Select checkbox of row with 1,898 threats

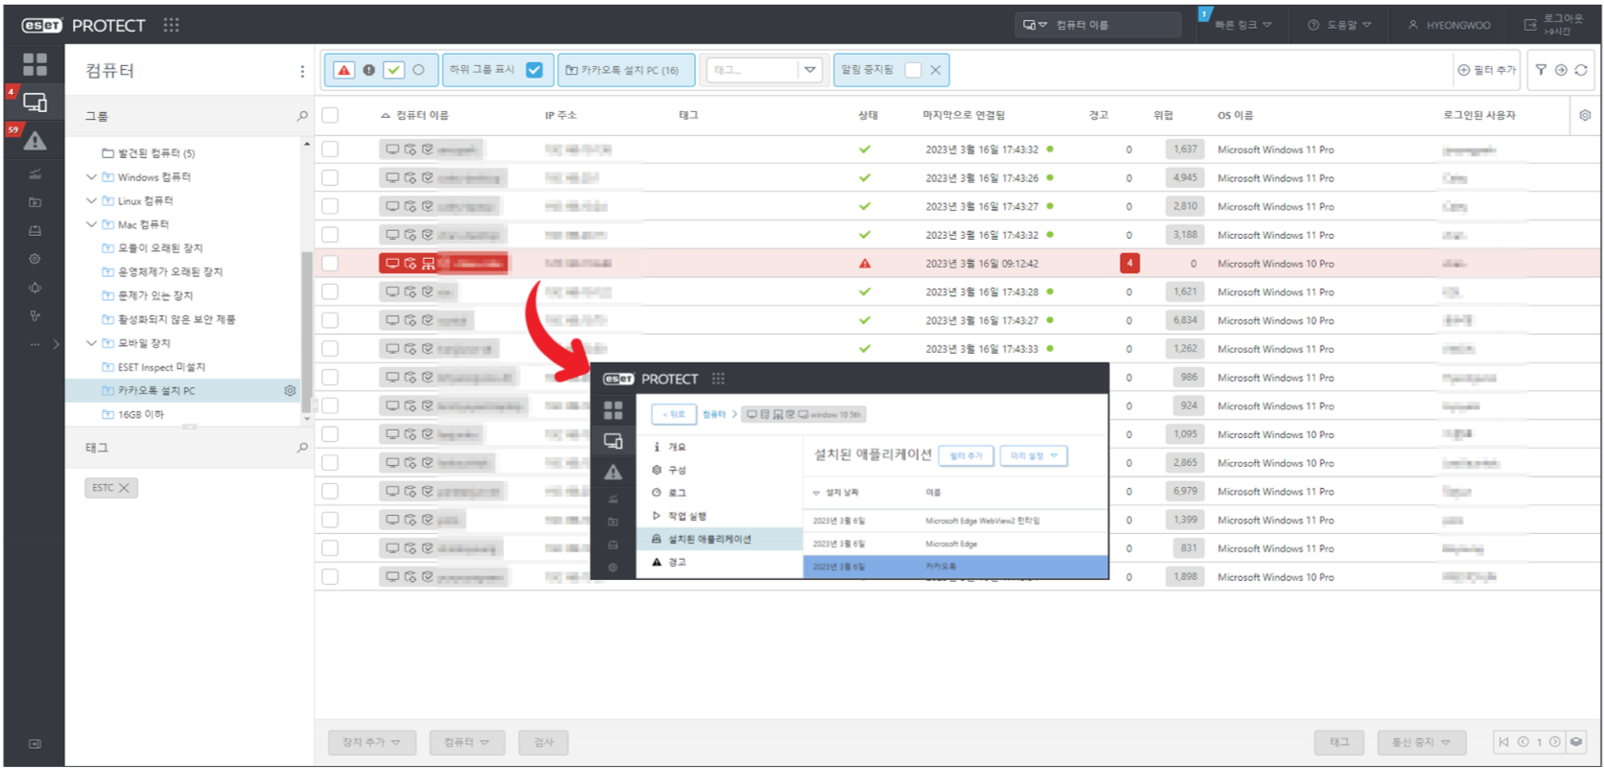pyautogui.click(x=330, y=576)
